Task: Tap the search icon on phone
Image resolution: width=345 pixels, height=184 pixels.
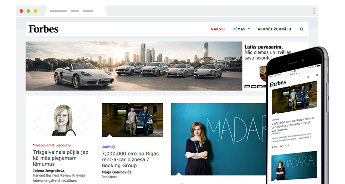Action: (317, 75)
